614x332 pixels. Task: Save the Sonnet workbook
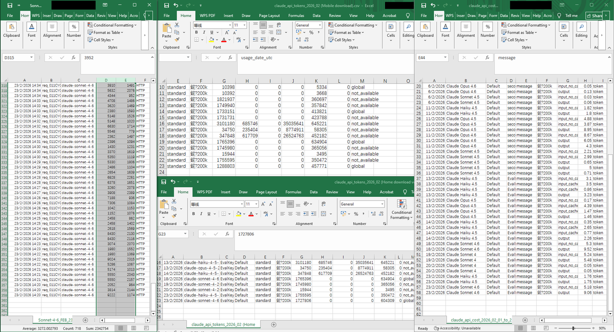pyautogui.click(x=10, y=6)
